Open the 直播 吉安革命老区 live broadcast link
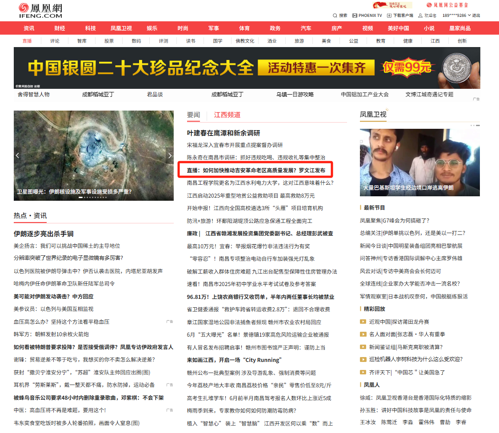The width and height of the screenshot is (499, 433). [256, 170]
